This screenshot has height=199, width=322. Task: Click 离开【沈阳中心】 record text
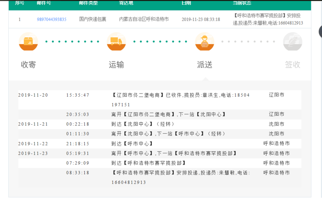pos(169,134)
